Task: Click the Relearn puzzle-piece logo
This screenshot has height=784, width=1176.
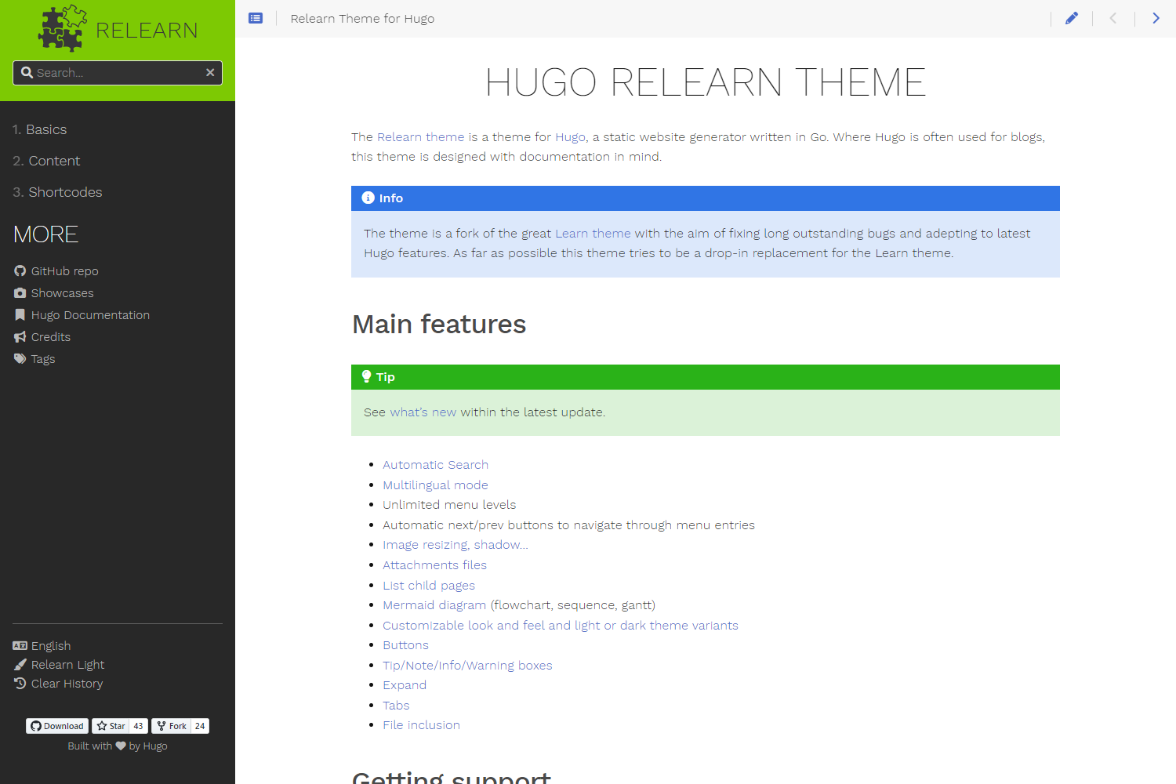Action: (x=61, y=27)
